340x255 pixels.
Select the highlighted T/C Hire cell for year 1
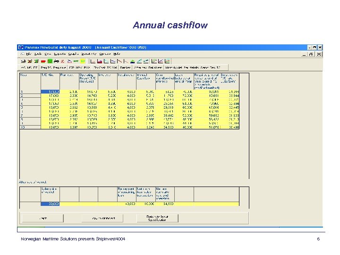51,92
